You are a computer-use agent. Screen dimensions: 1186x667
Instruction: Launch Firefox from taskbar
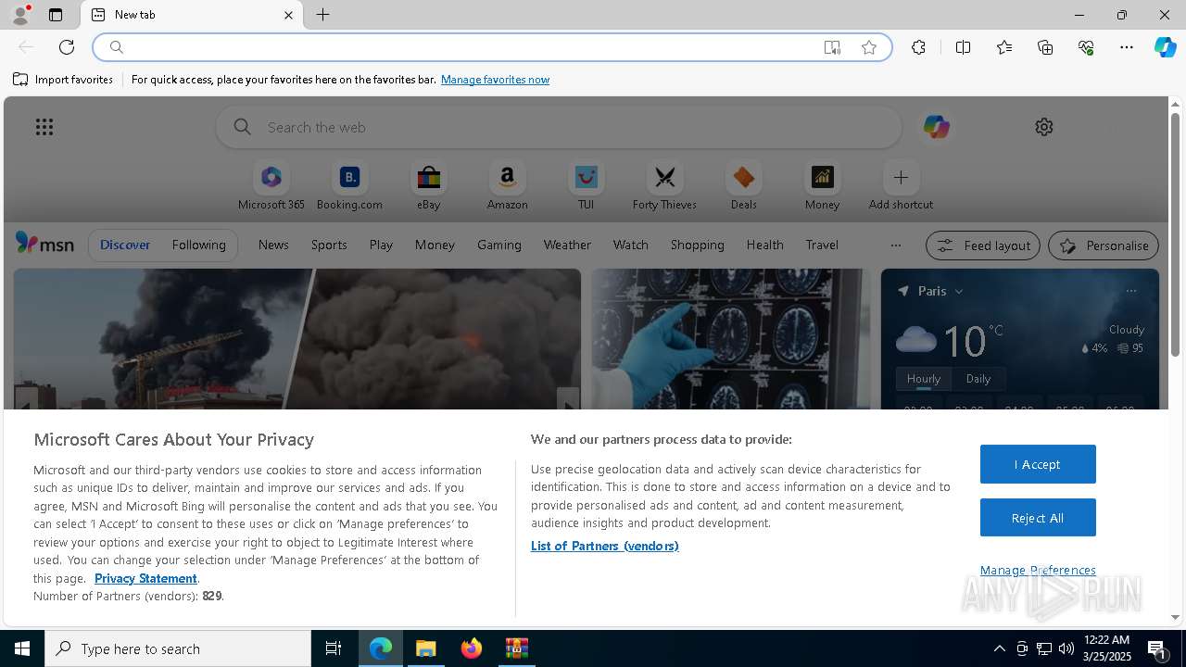pyautogui.click(x=472, y=648)
